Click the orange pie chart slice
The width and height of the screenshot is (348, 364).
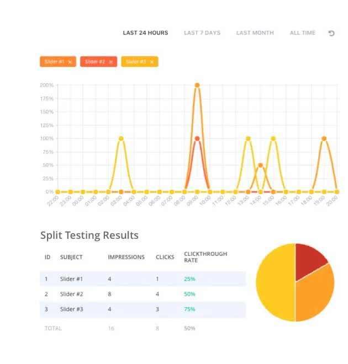click(x=315, y=292)
